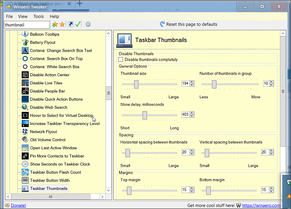Click the star with green plus toolbar icon

[x=55, y=24]
